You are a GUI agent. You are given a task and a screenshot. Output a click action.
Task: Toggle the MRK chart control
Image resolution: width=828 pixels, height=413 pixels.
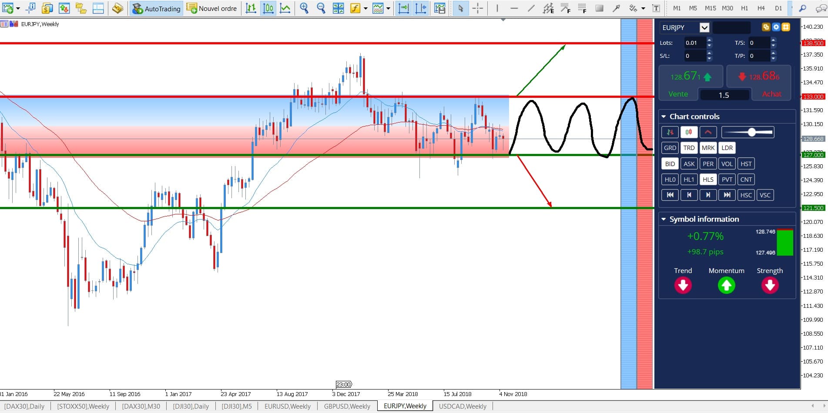708,148
